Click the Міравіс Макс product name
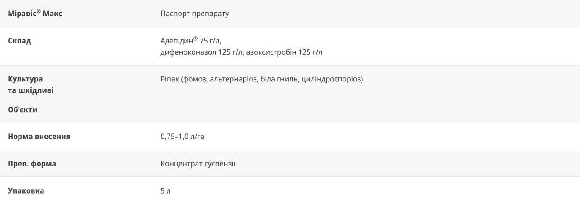Image resolution: width=580 pixels, height=209 pixels. coord(35,13)
